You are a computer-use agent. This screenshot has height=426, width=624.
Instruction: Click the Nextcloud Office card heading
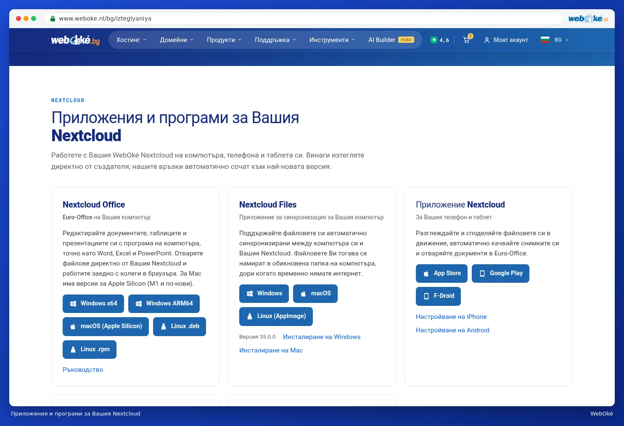94,205
